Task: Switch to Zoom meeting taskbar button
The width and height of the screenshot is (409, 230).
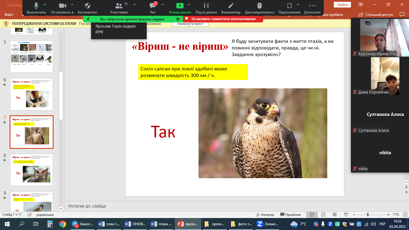Action: point(267,224)
